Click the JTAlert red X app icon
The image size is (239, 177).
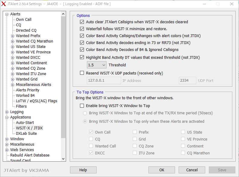point(4,4)
